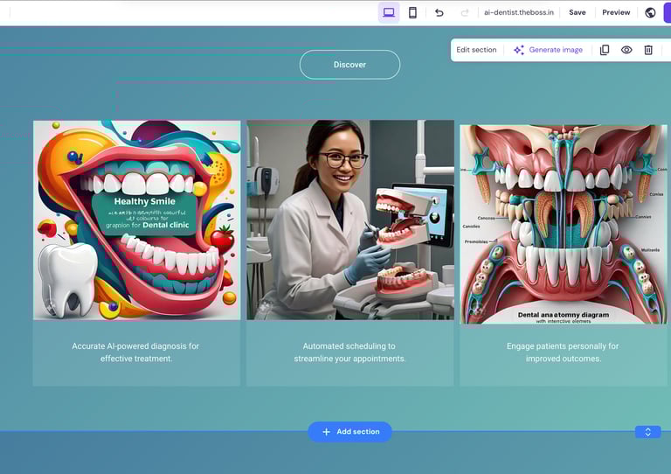The image size is (671, 474).
Task: Edit text 'Engage patients personally for improved outcomes.'
Action: pyautogui.click(x=564, y=352)
